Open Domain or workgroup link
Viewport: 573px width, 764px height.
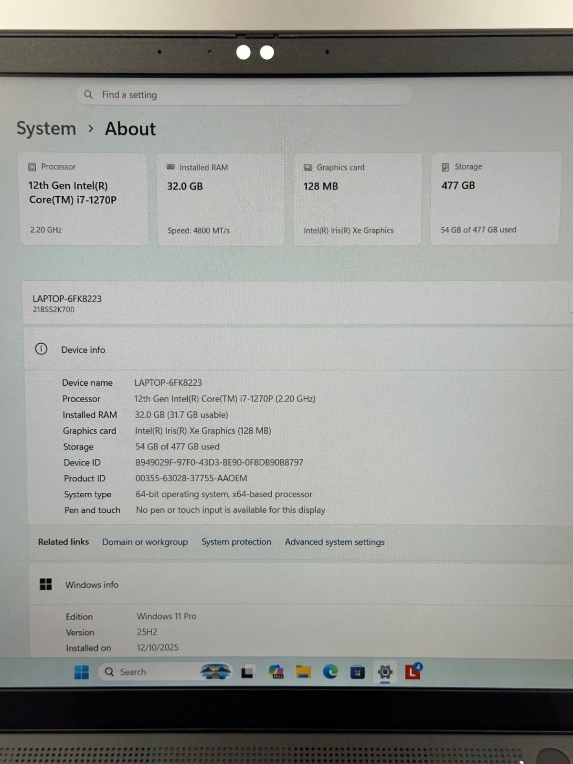coord(145,542)
